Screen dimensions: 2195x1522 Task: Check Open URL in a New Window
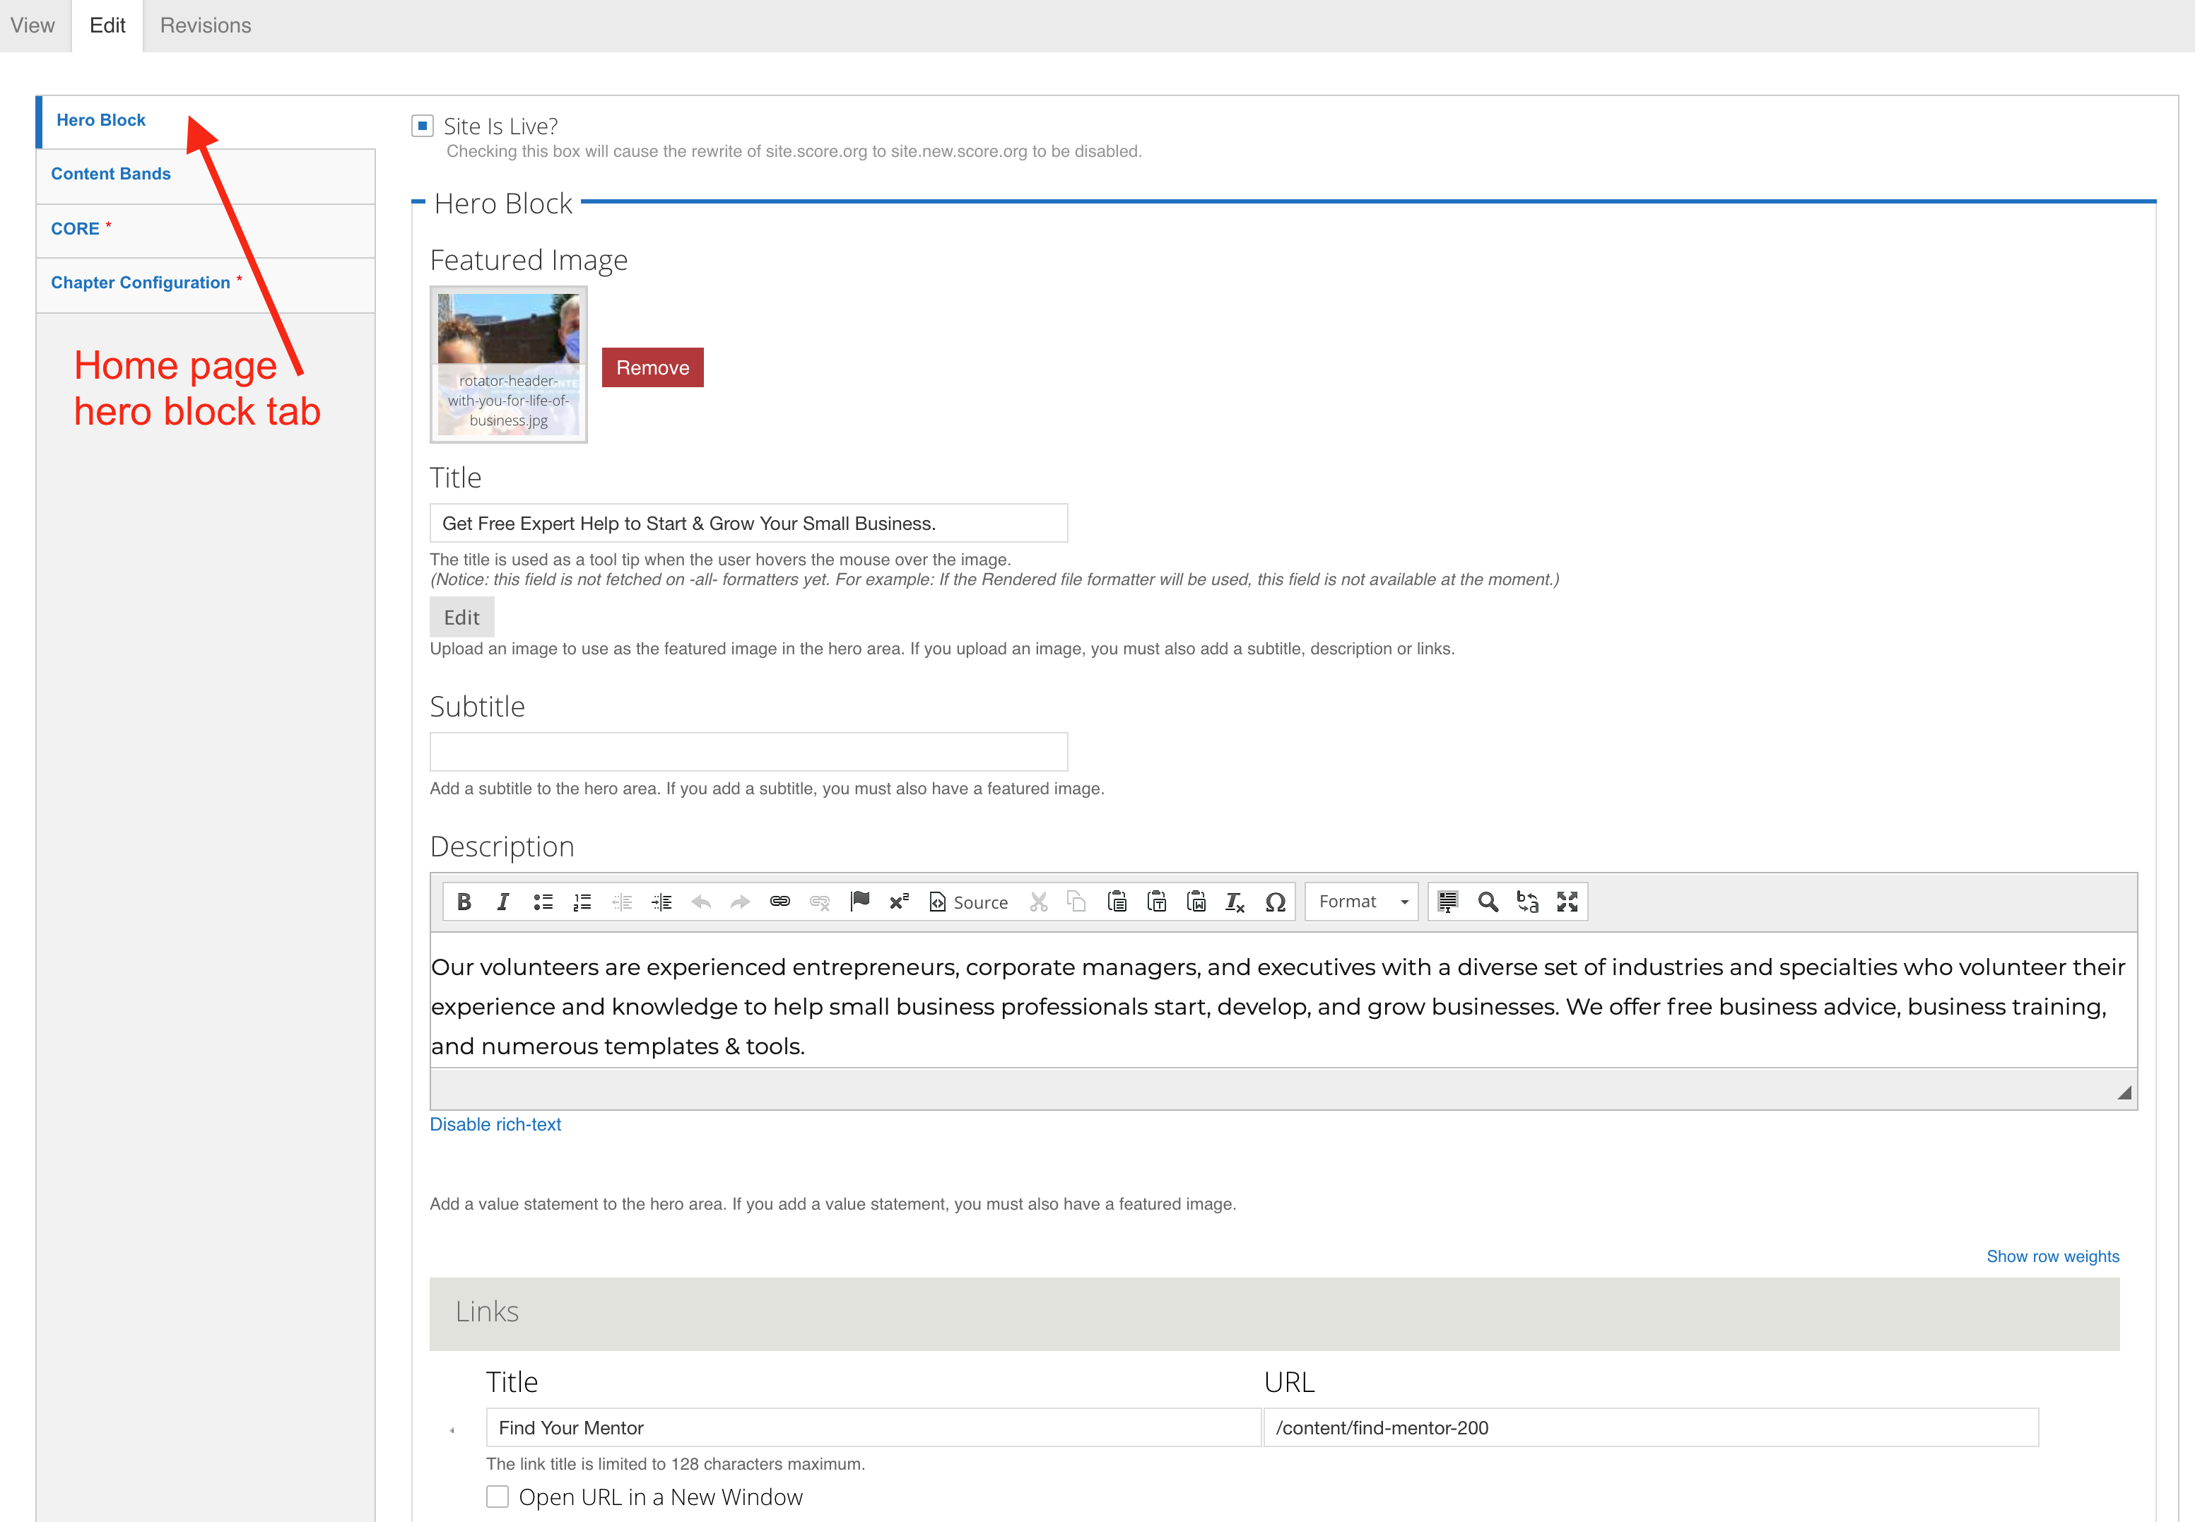point(498,1497)
